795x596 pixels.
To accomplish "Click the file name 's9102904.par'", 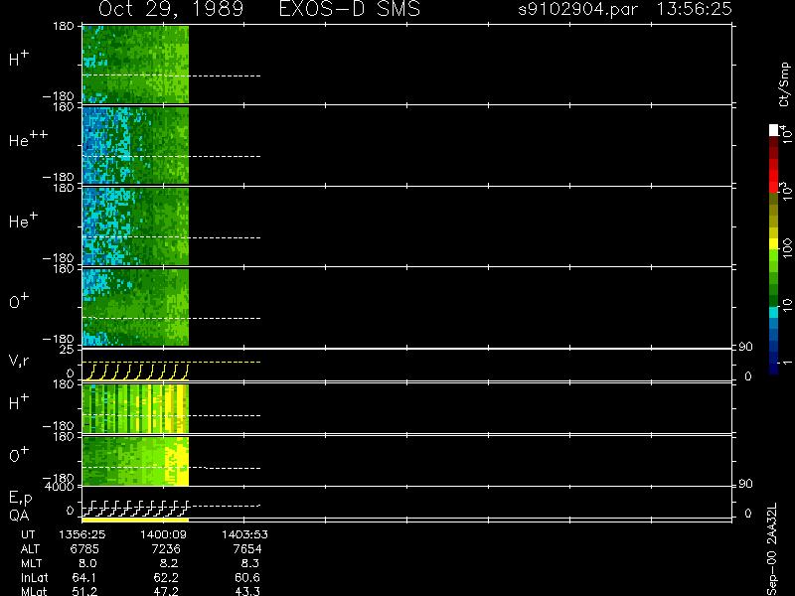I will pyautogui.click(x=577, y=9).
